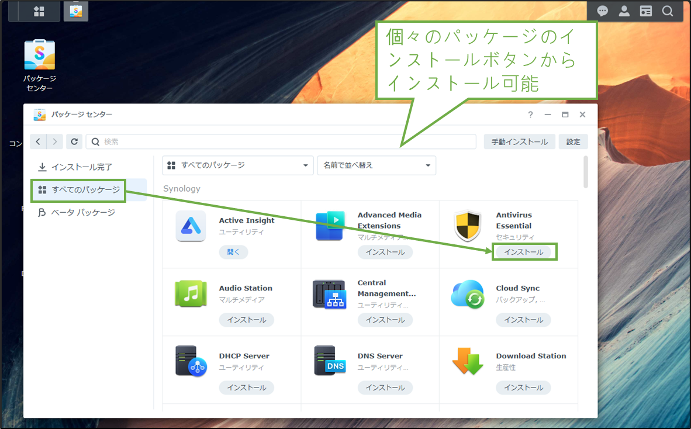Expand the 名前で並べ替え sort dropdown
The image size is (691, 429).
pyautogui.click(x=377, y=165)
